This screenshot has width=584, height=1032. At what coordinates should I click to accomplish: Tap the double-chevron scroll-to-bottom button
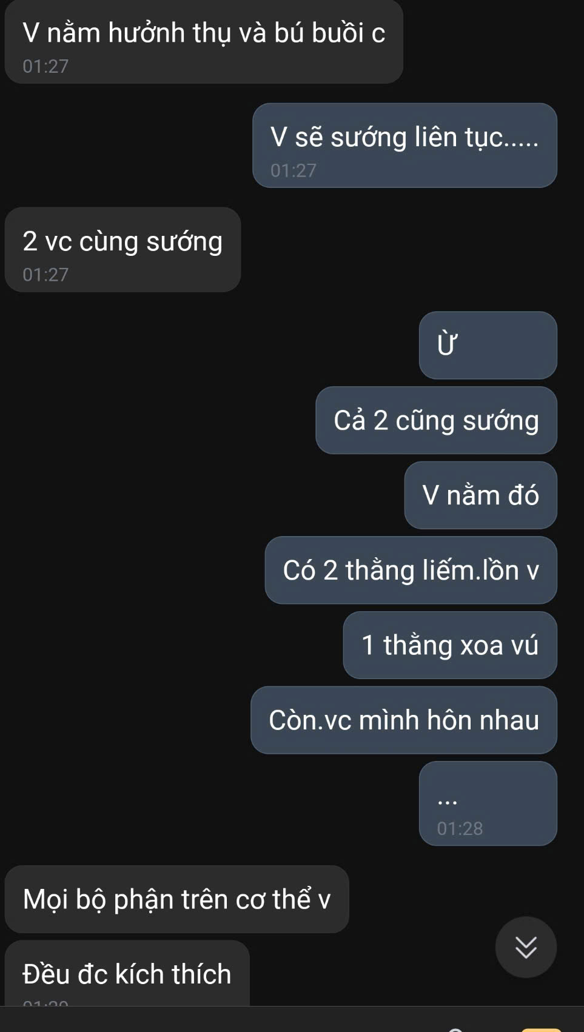click(526, 947)
